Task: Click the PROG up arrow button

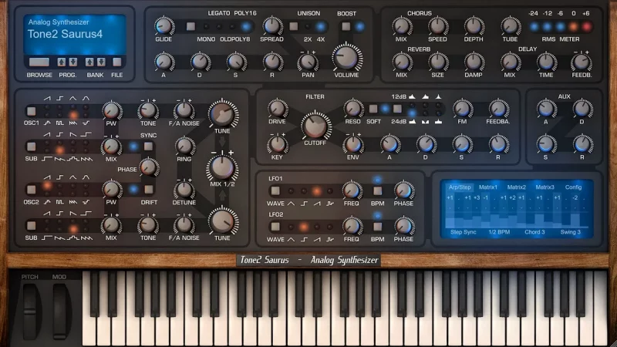Action: (62, 62)
